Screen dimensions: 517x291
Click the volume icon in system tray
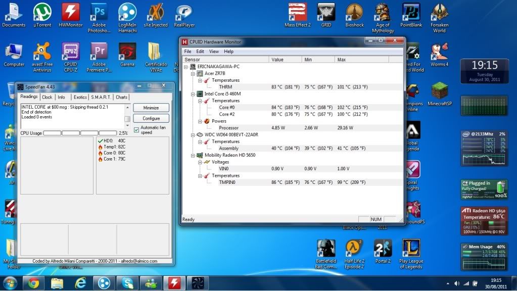(x=457, y=283)
